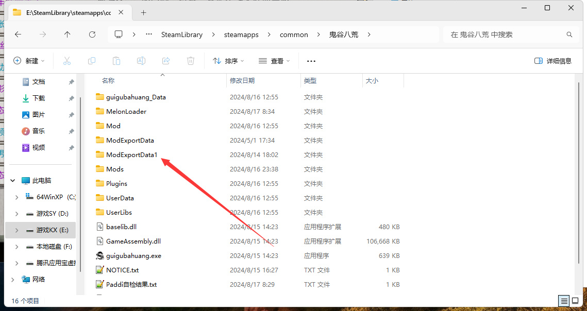Screen dimensions: 587x311
Task: Open the See more (…) toolbar menu
Action: coord(311,61)
